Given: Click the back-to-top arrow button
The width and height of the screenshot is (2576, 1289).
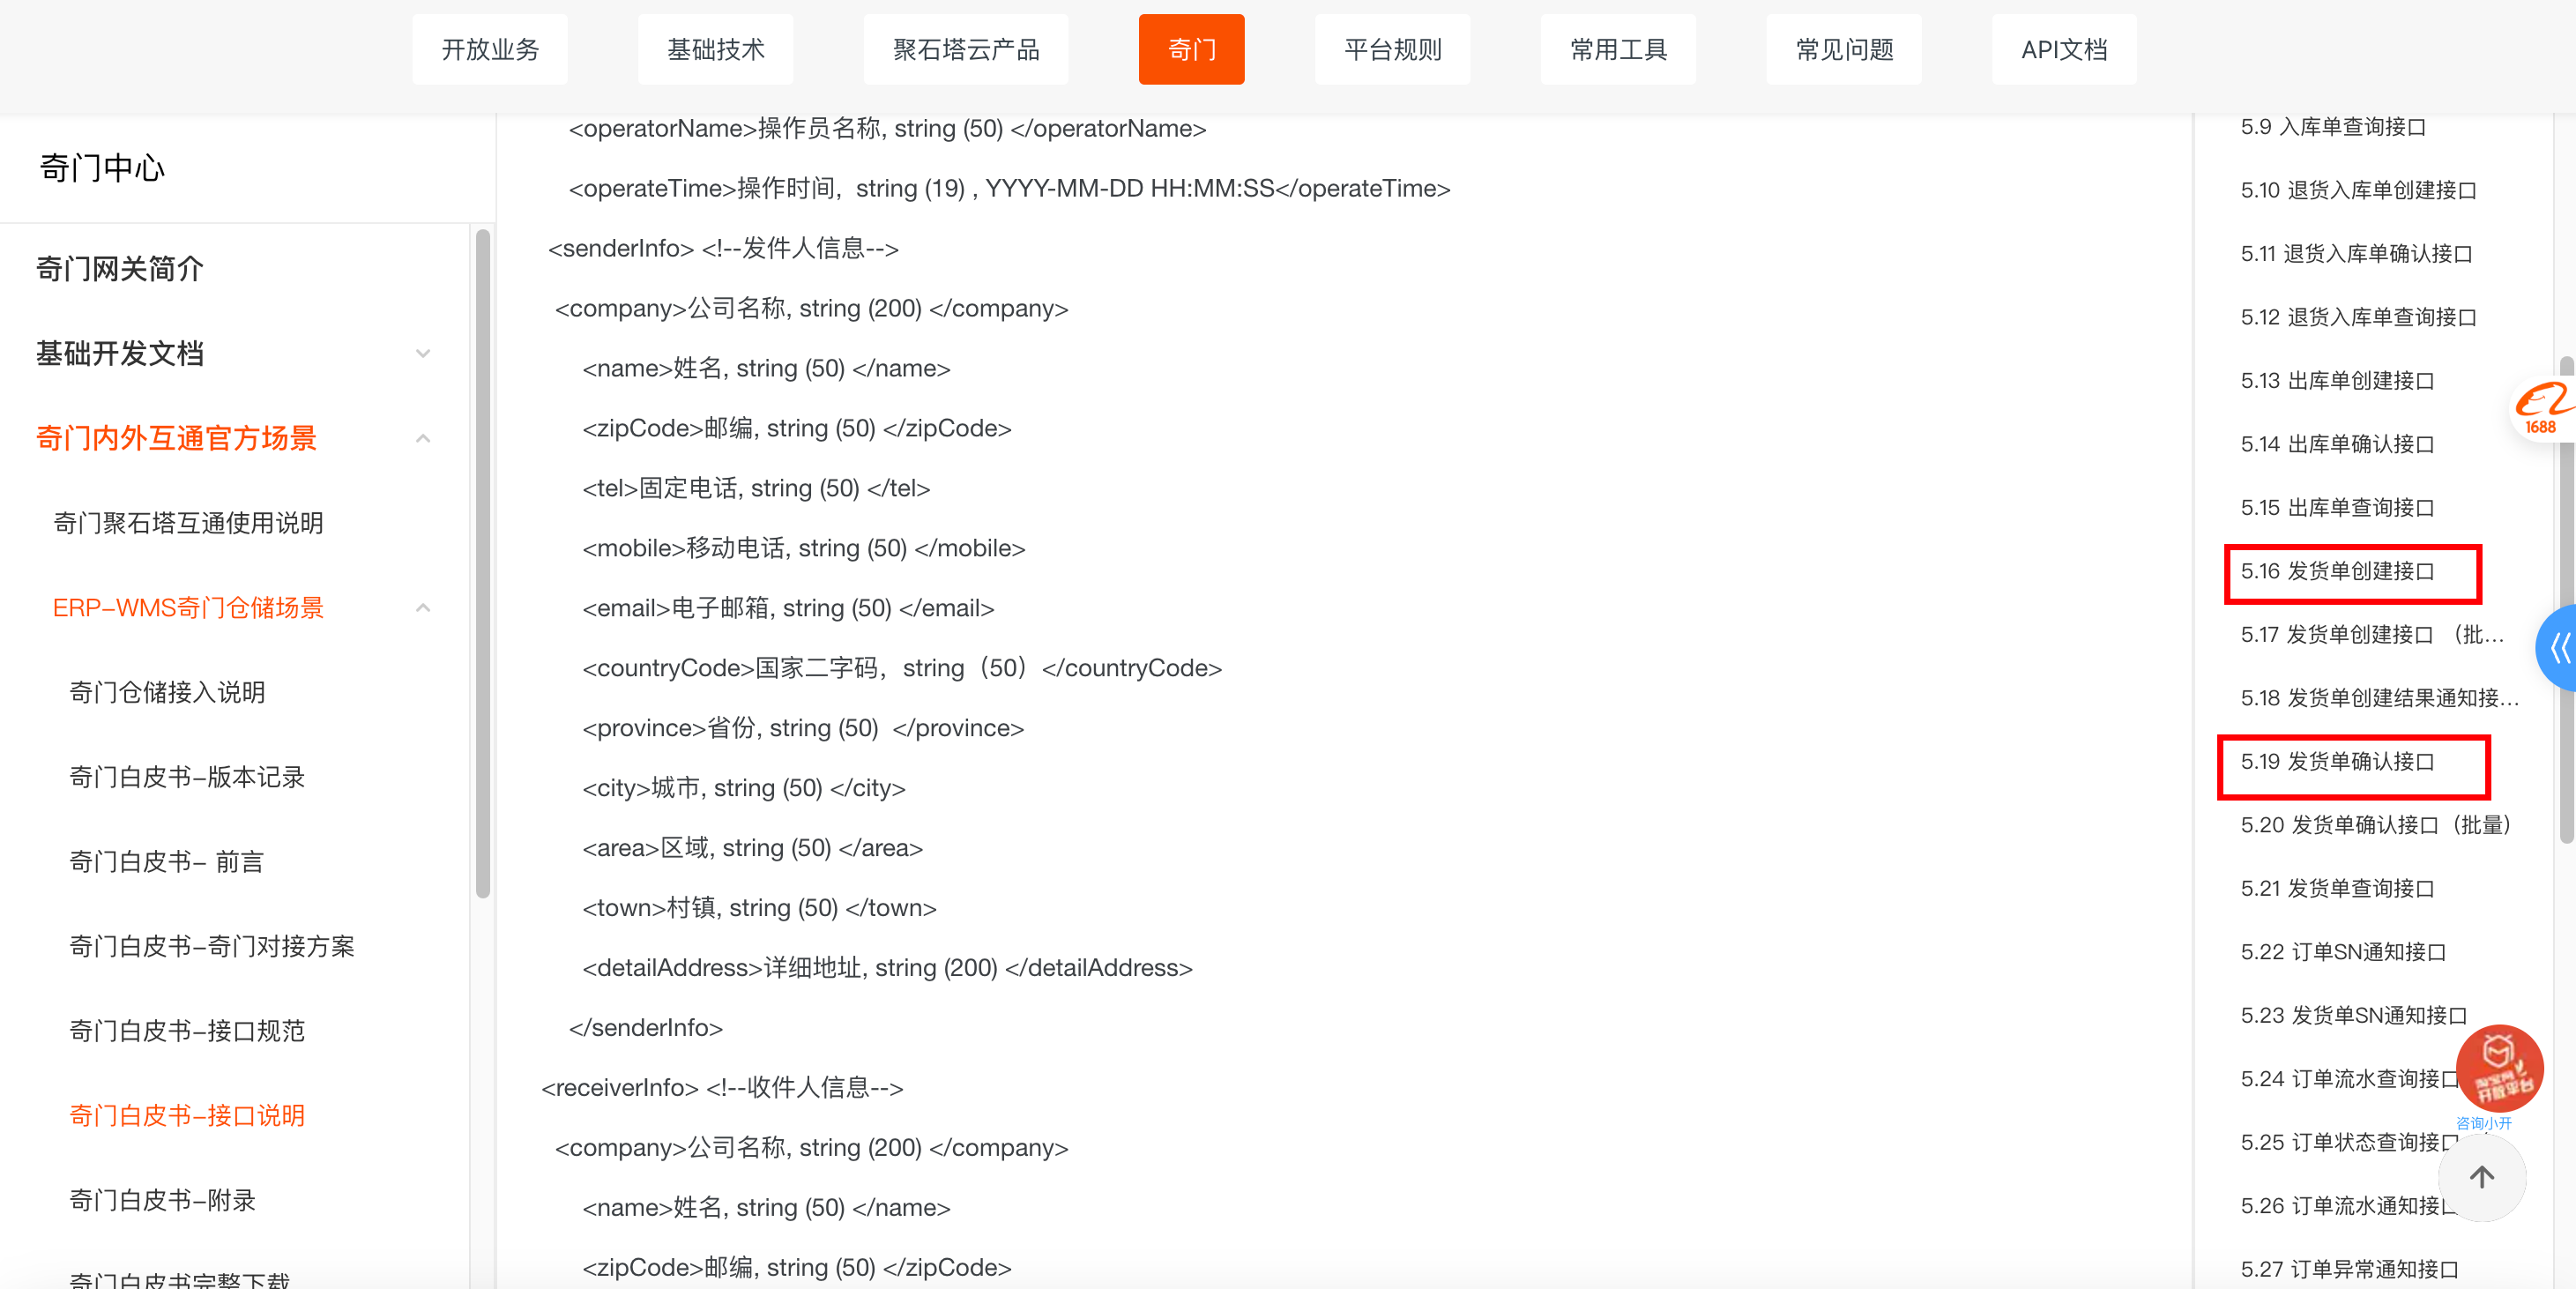Looking at the screenshot, I should click(2482, 1177).
